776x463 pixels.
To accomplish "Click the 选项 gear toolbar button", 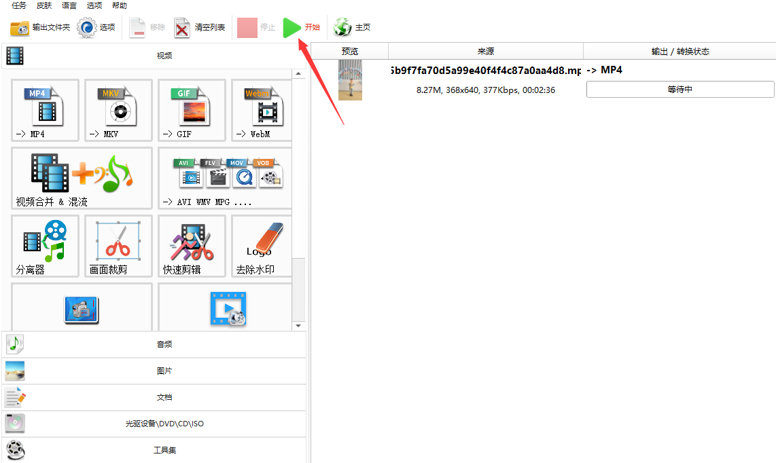I will 96,28.
